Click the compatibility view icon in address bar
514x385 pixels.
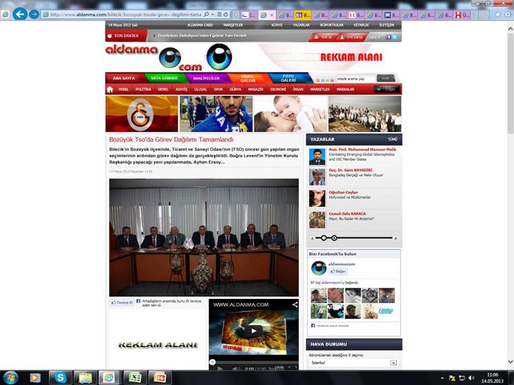pos(219,15)
